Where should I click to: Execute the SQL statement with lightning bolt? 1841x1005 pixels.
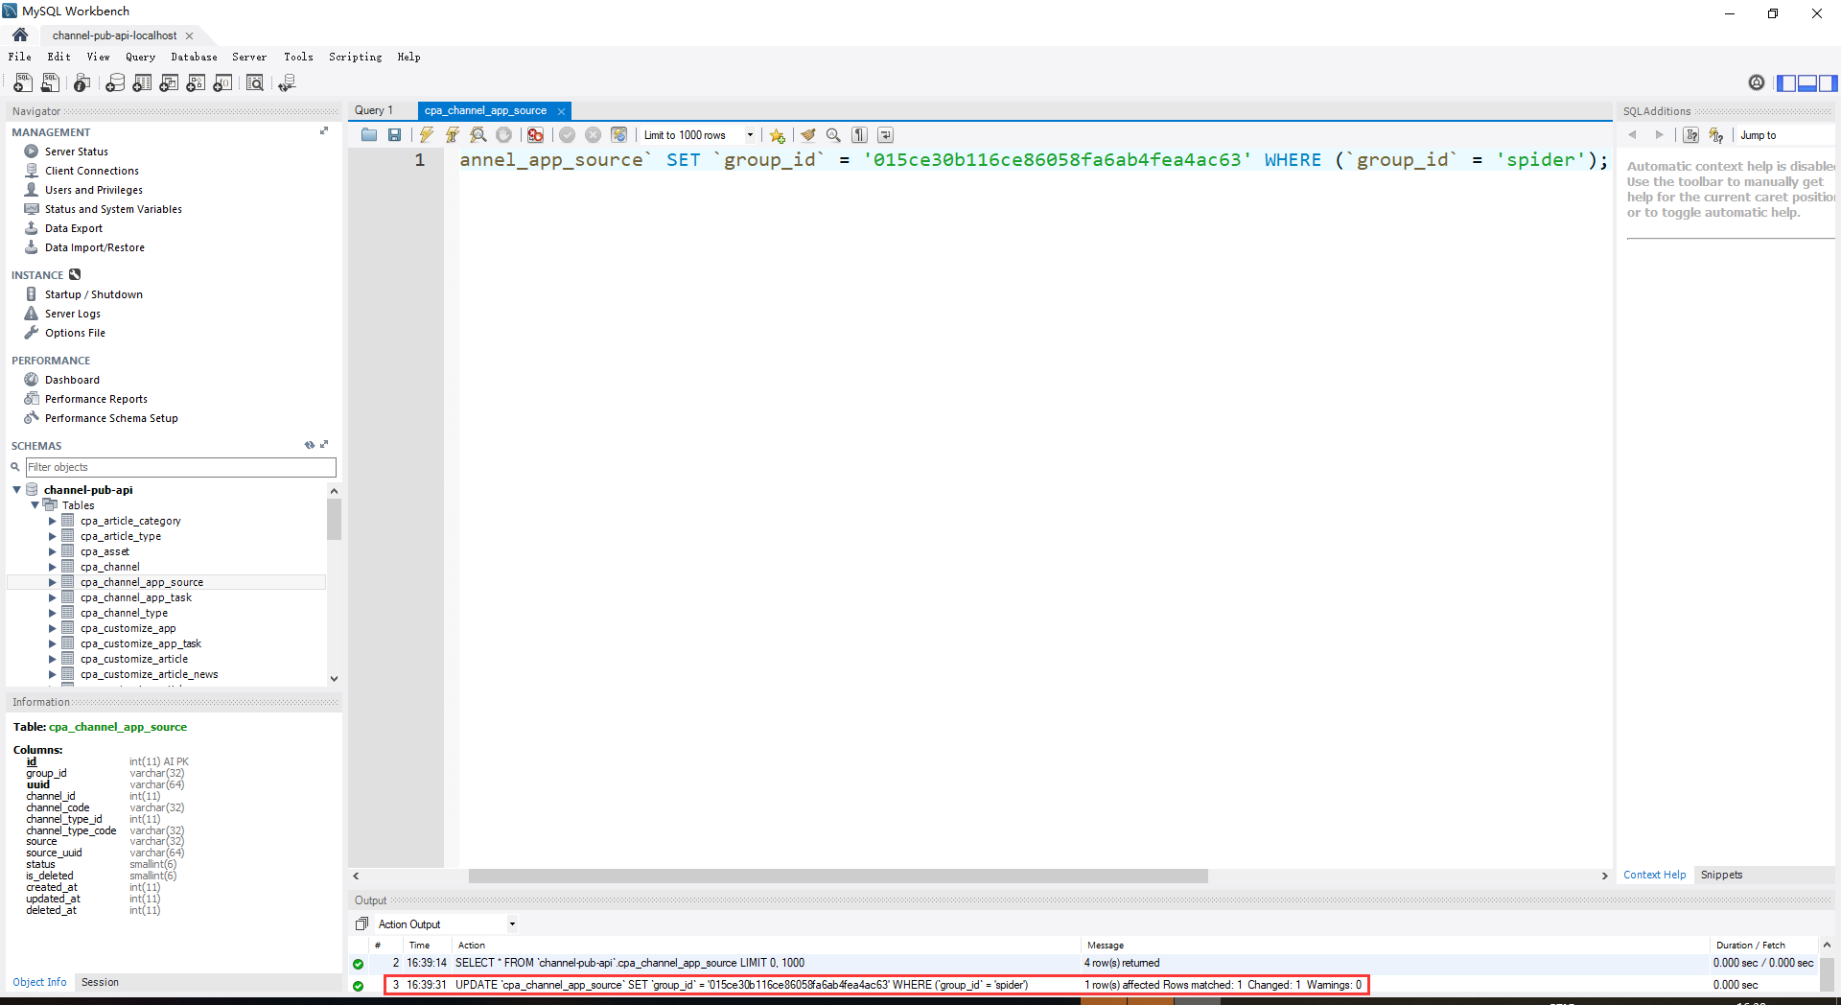pos(426,135)
